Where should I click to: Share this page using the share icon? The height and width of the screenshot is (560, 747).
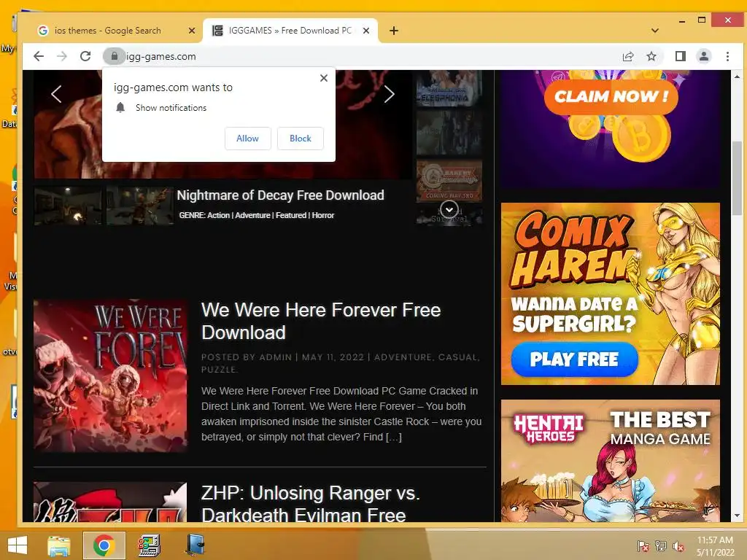point(628,56)
